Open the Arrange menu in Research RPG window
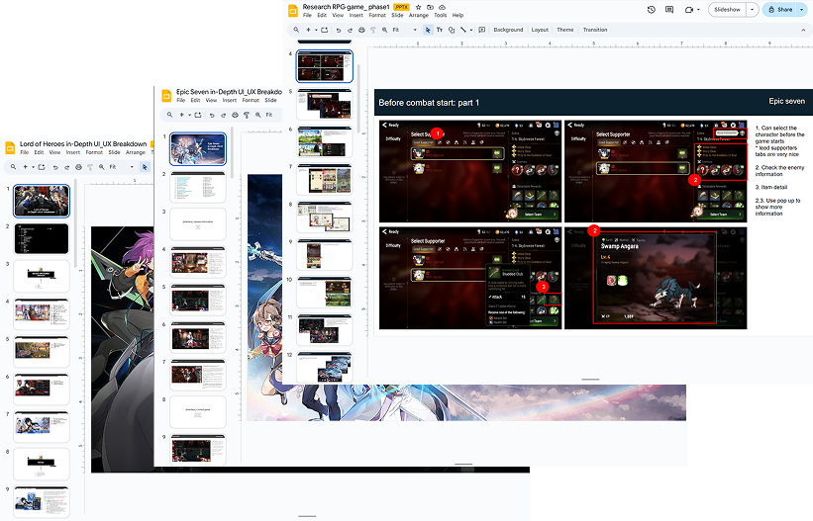The image size is (813, 521). 420,16
